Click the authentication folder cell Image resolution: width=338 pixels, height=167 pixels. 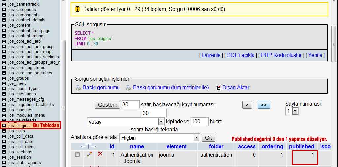(x=216, y=155)
